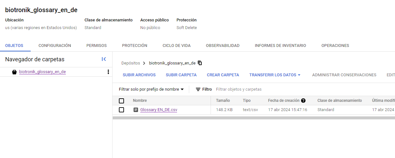Image resolution: width=395 pixels, height=158 pixels.
Task: Go to Depósitos in the breadcrumb
Action: (x=131, y=63)
